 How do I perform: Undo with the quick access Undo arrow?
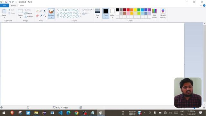[x=10, y=2]
